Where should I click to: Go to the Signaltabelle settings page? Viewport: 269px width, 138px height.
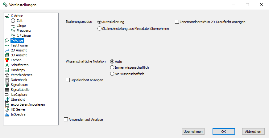click(20, 90)
